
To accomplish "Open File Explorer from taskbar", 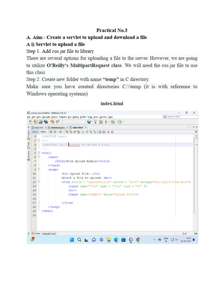I will pyautogui.click(x=109, y=240).
